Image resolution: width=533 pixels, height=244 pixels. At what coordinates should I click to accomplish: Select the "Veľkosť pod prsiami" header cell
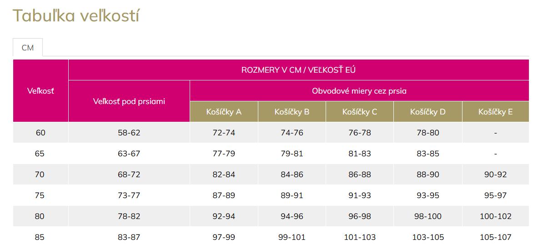[x=129, y=101]
